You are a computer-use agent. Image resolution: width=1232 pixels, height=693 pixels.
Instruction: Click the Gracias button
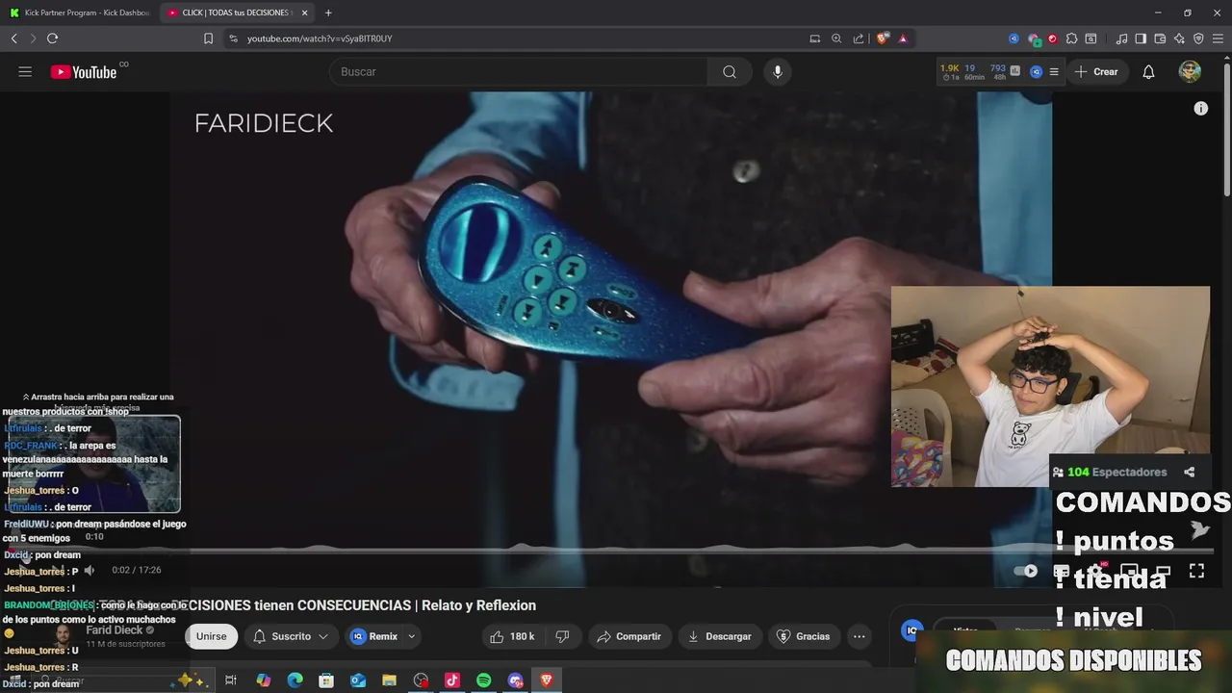(x=804, y=636)
